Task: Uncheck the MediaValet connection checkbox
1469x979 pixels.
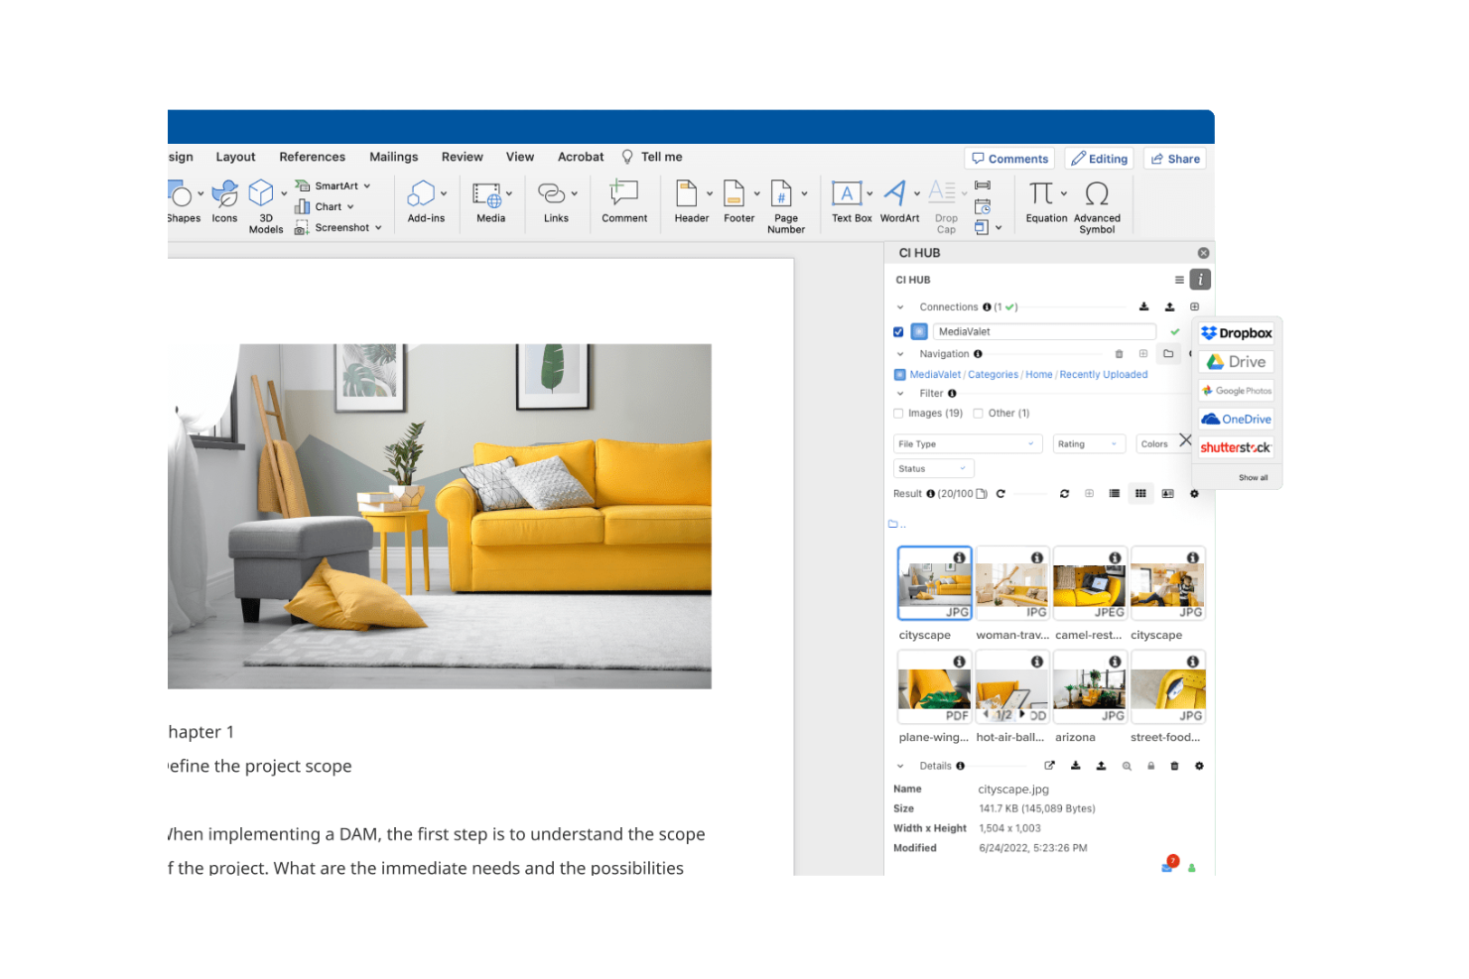Action: [x=898, y=331]
